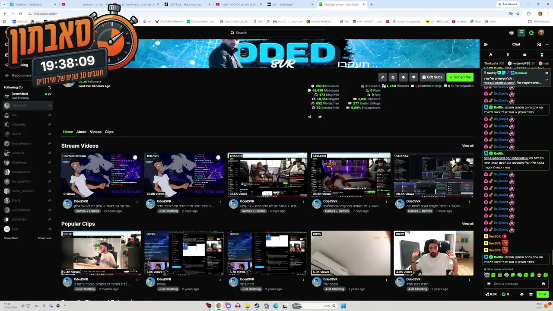
Task: Click Show Less in the sidebar
Action: [x=44, y=238]
